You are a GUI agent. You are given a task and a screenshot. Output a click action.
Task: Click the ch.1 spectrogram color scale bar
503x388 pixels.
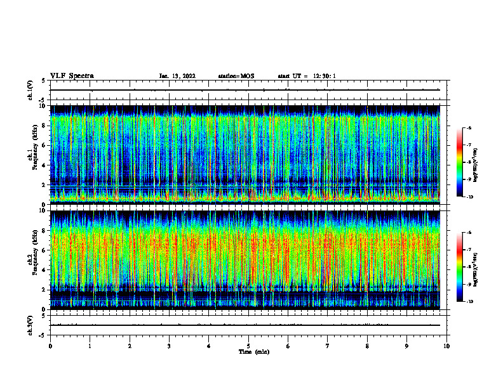(459, 162)
